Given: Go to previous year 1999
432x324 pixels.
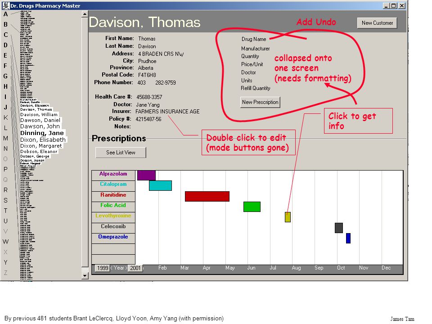Looking at the screenshot, I should coord(103,268).
